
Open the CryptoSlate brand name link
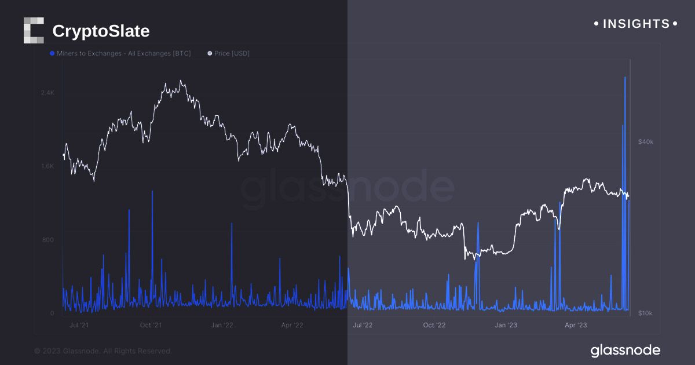tap(101, 31)
